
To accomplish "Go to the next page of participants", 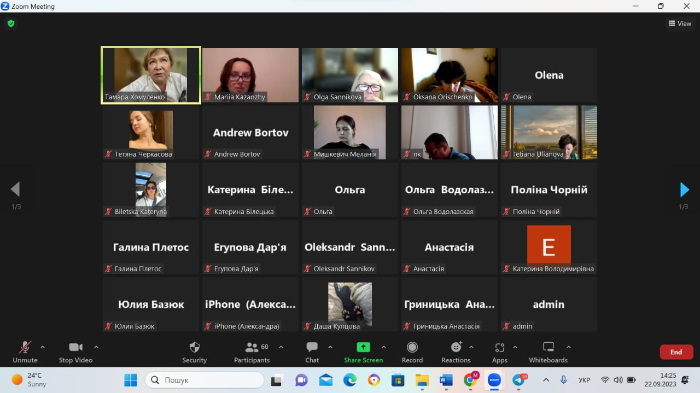I will pos(684,189).
